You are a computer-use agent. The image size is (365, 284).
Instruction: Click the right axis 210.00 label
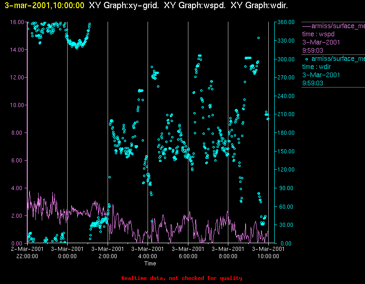pos(286,114)
